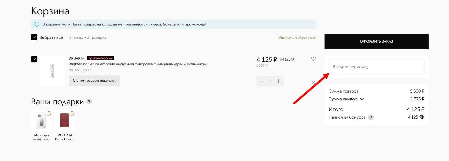Click the gift icon on Маска для очищения

click(49, 113)
